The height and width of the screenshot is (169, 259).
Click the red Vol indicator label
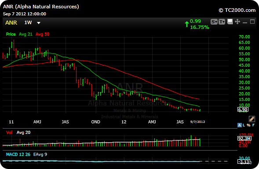coord(9,133)
